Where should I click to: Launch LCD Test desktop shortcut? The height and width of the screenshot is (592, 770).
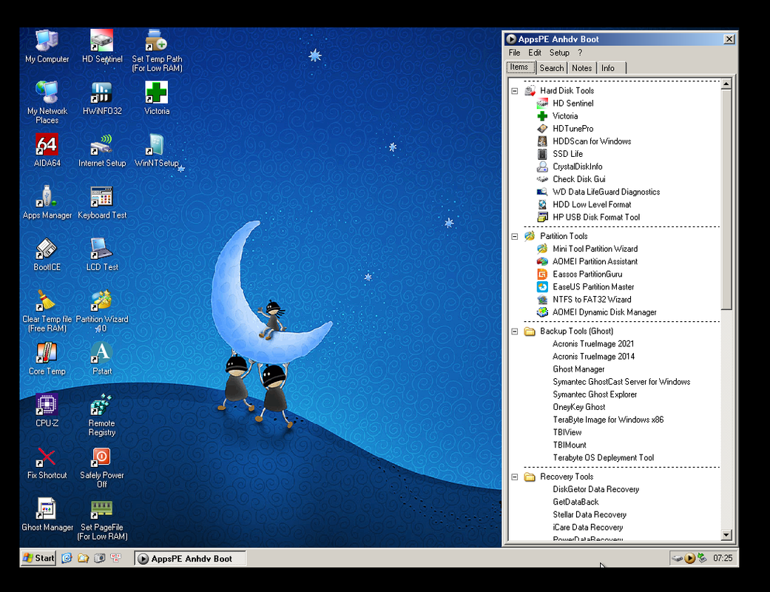(101, 254)
